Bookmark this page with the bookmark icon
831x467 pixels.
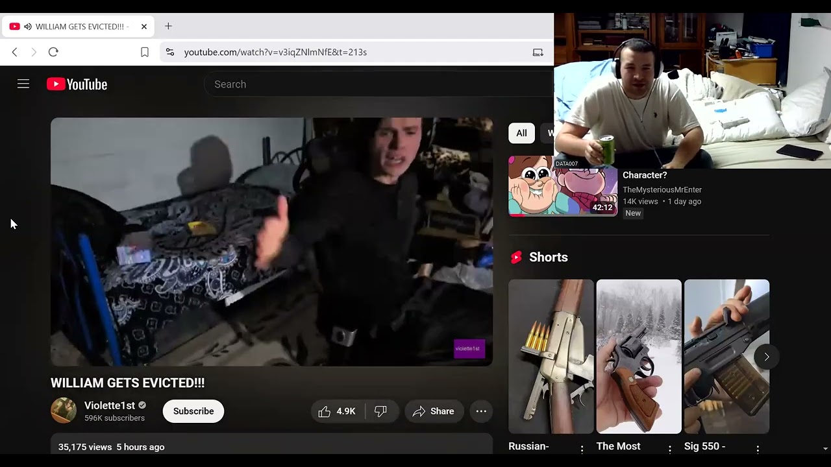click(145, 52)
